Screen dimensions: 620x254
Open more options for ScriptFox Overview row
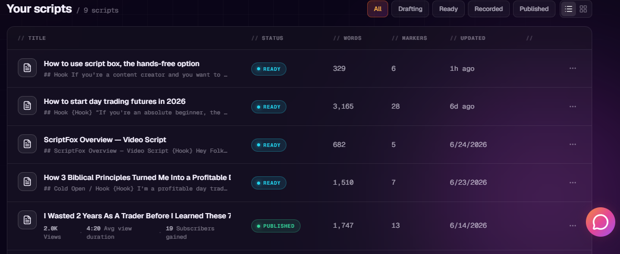[573, 144]
